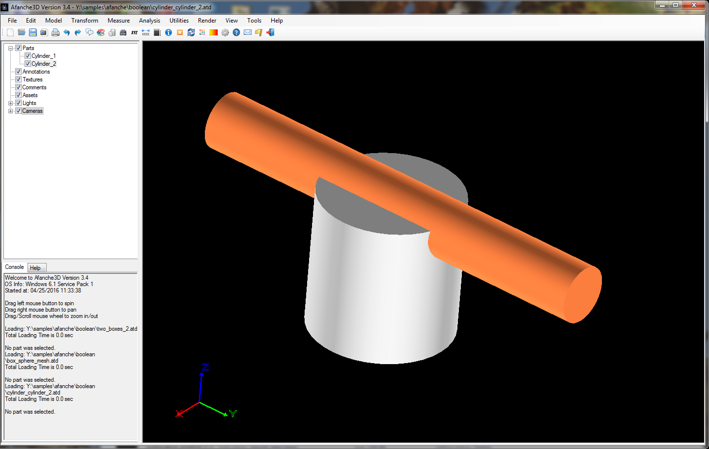709x449 pixels.
Task: Click the measure distance ruler icon
Action: coord(145,32)
